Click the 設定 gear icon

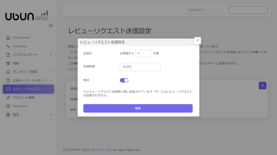click(8, 115)
